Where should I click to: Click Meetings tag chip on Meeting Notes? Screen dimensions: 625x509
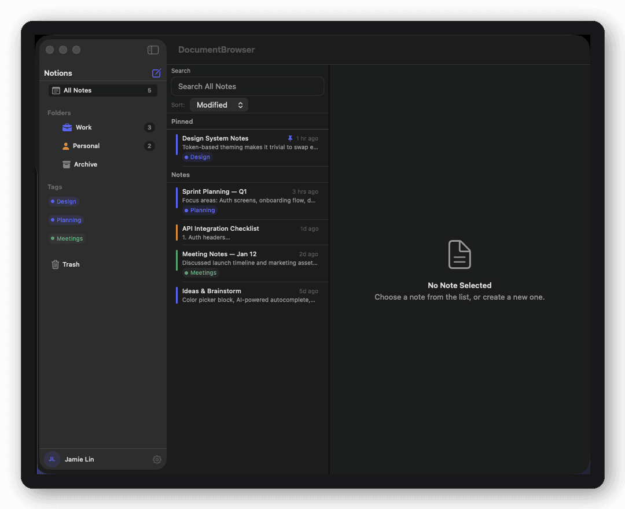pyautogui.click(x=200, y=273)
